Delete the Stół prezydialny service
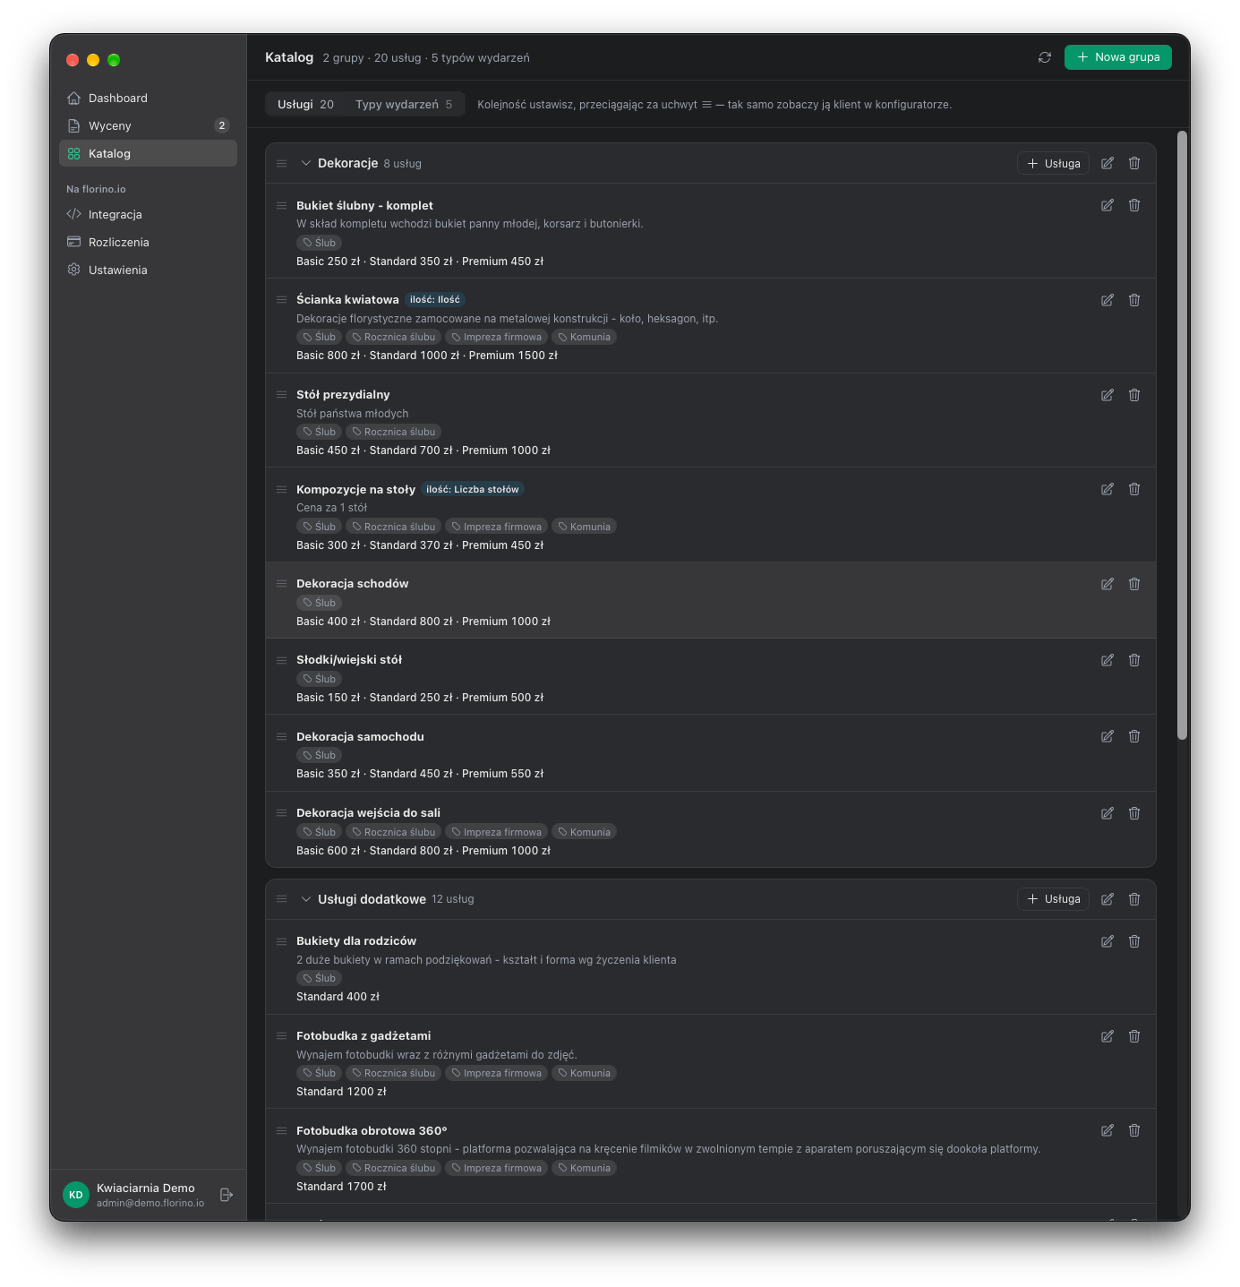 (x=1134, y=395)
